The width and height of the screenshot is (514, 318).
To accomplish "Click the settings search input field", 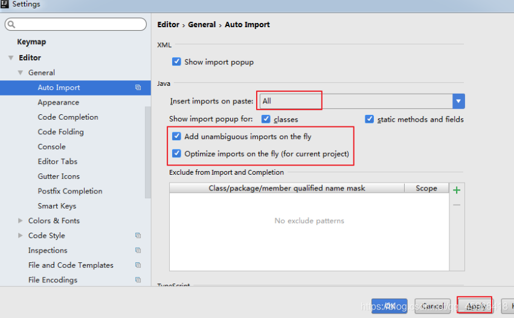I will tap(75, 24).
